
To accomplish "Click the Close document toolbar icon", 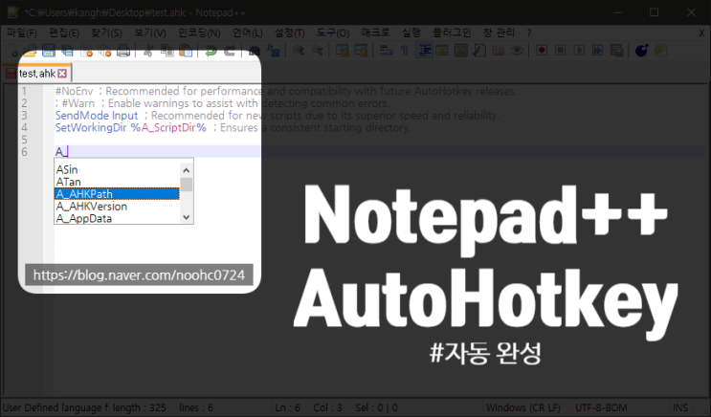I will (86, 51).
